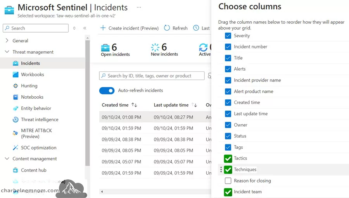The width and height of the screenshot is (349, 198).
Task: Click the up/down expander beside sidebar search
Action: [x=74, y=28]
